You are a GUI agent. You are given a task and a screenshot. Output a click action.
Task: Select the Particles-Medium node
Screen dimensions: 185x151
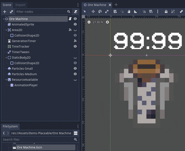[x=24, y=74]
